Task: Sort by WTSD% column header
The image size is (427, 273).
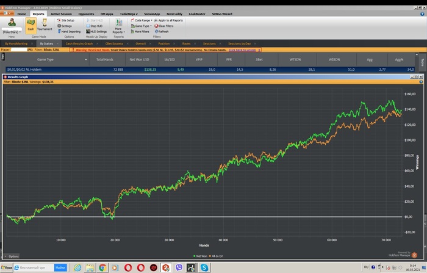Action: [x=295, y=59]
